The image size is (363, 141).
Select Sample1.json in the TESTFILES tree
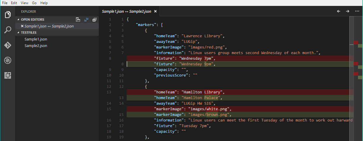click(x=36, y=39)
